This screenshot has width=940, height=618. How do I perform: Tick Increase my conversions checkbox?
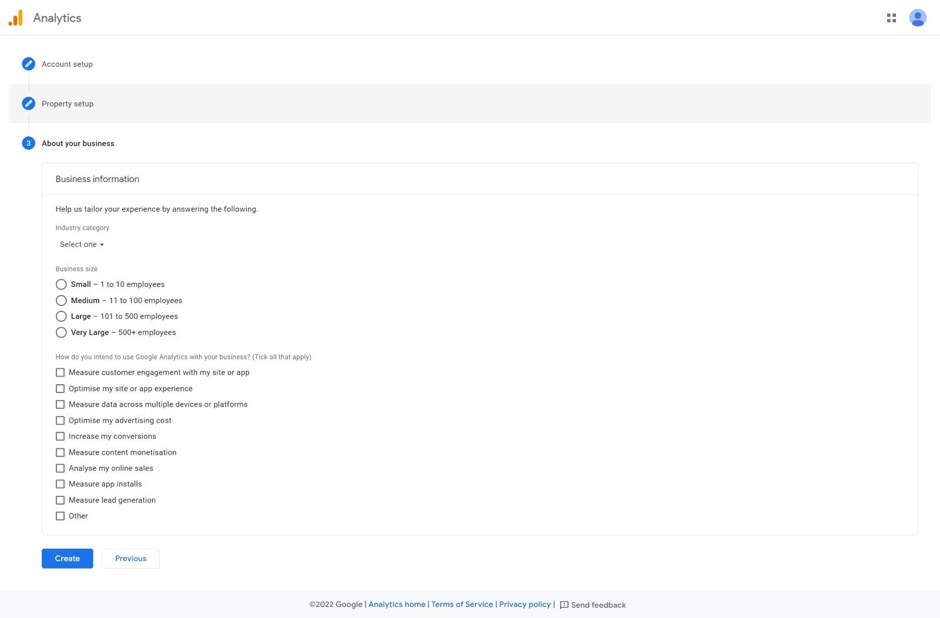[x=60, y=436]
